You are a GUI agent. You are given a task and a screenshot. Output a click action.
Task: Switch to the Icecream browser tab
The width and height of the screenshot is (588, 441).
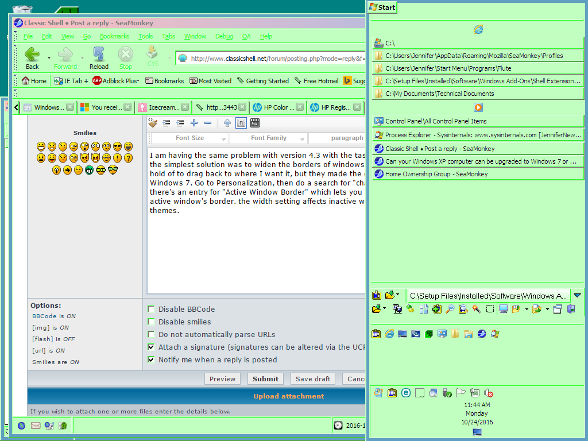164,107
